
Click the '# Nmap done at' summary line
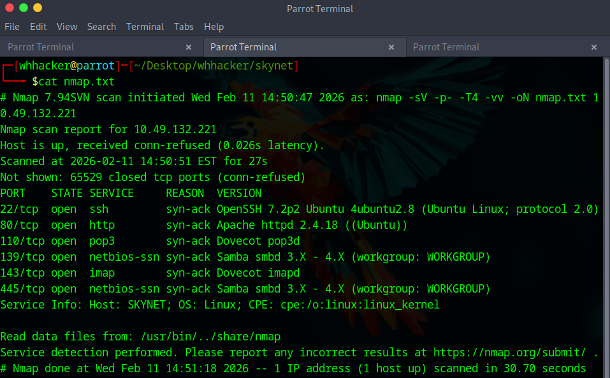coord(293,368)
